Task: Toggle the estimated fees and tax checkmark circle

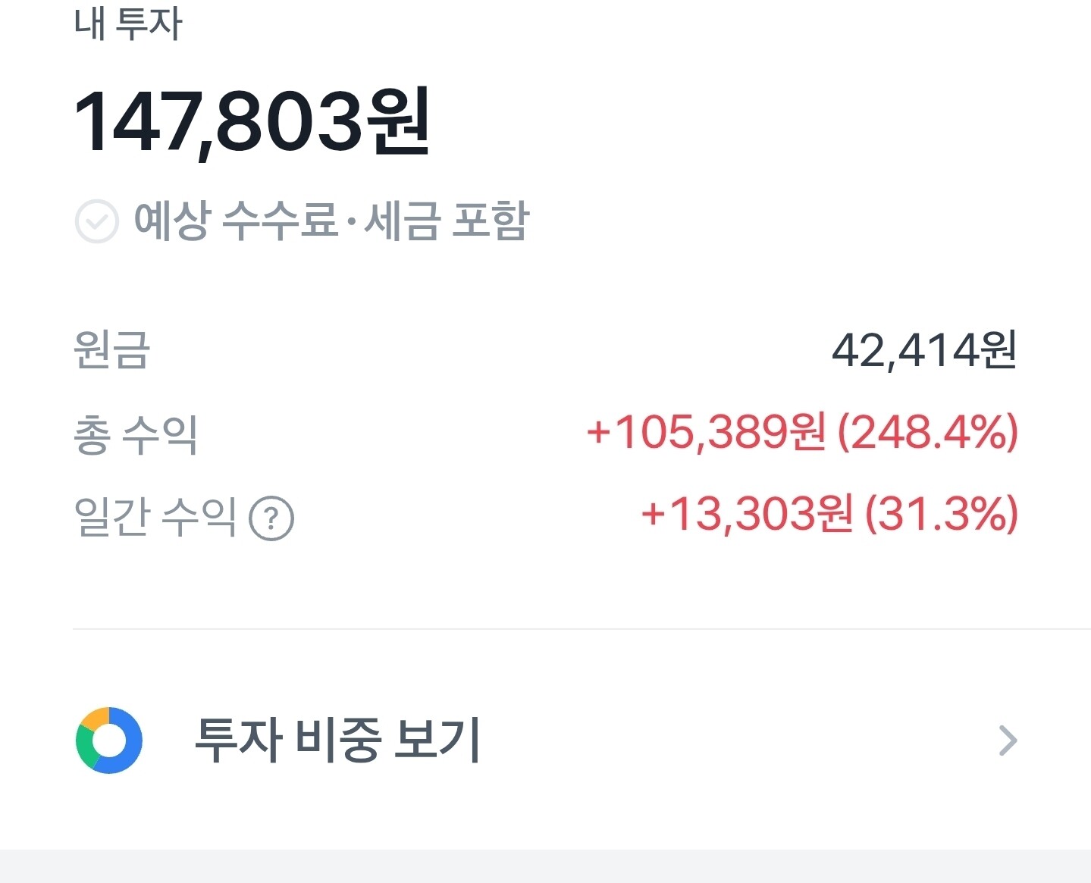Action: coord(97,221)
